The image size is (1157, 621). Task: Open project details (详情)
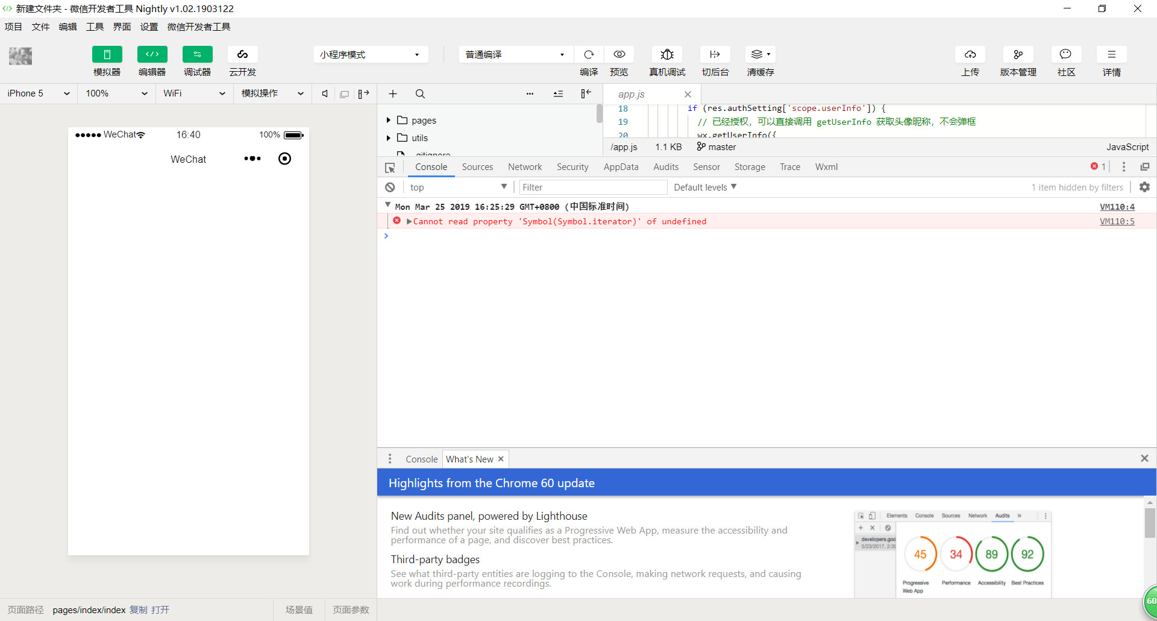point(1112,54)
